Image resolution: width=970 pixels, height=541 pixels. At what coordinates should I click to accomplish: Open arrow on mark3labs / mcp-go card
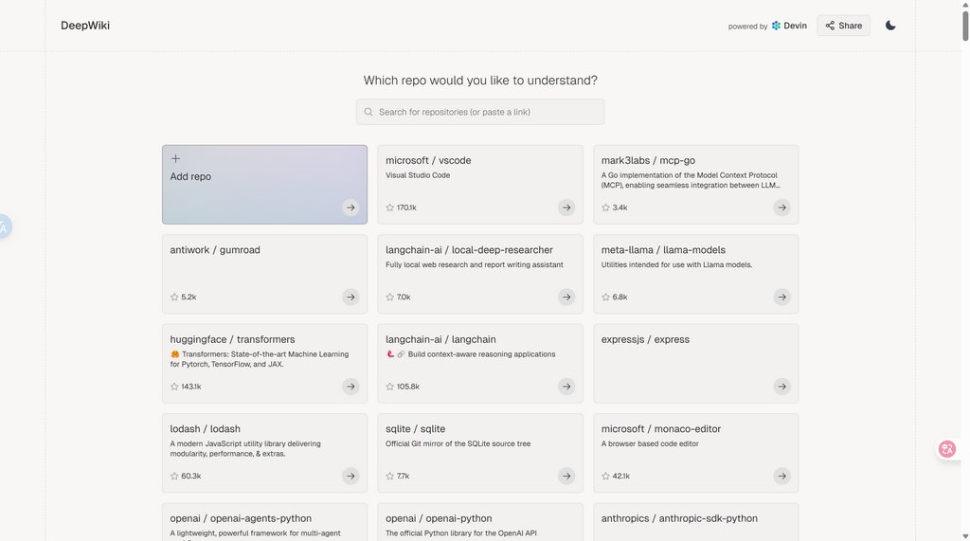pos(781,207)
